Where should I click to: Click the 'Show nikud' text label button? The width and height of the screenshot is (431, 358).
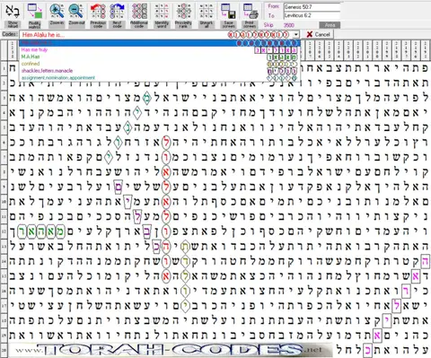(13, 24)
